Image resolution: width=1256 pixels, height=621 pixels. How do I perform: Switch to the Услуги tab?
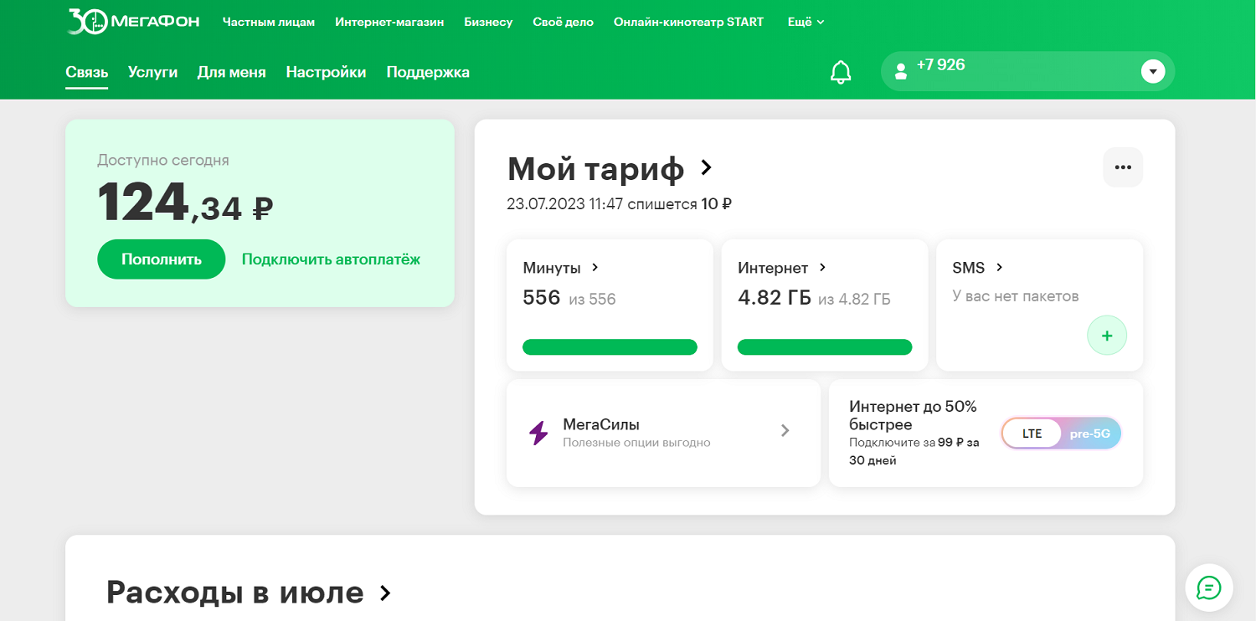(152, 73)
